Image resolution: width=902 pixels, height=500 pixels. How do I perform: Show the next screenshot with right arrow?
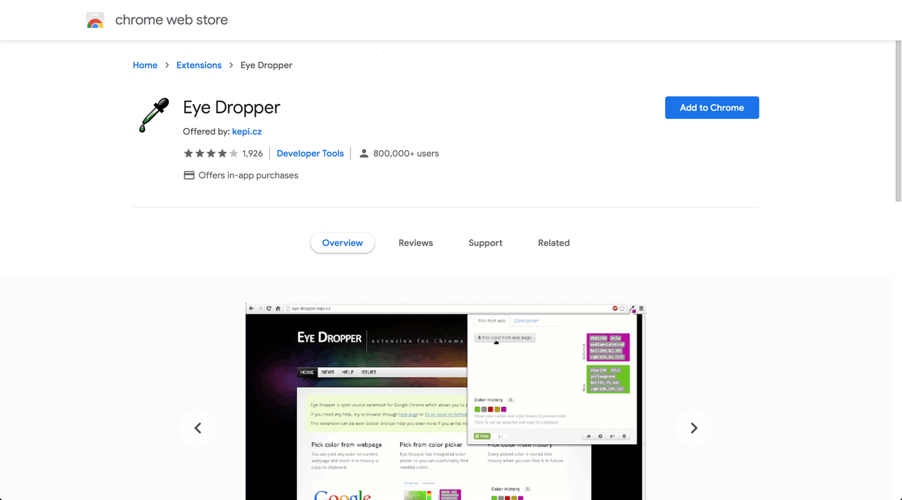(x=694, y=428)
